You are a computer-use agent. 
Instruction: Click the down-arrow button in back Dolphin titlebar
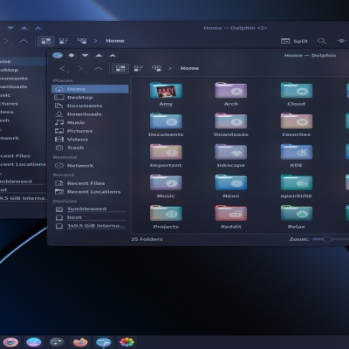[x=10, y=28]
